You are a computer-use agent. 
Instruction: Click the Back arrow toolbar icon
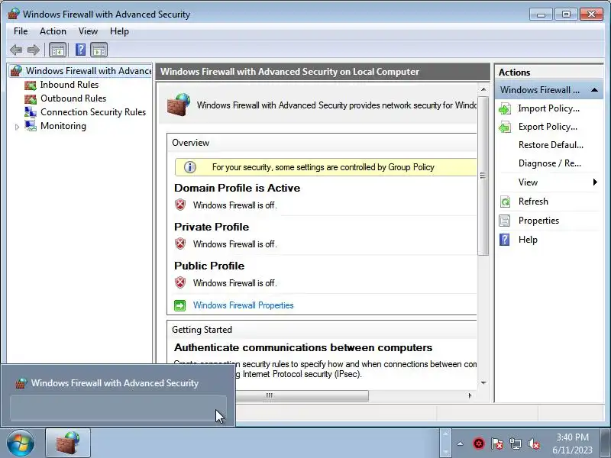pyautogui.click(x=16, y=50)
